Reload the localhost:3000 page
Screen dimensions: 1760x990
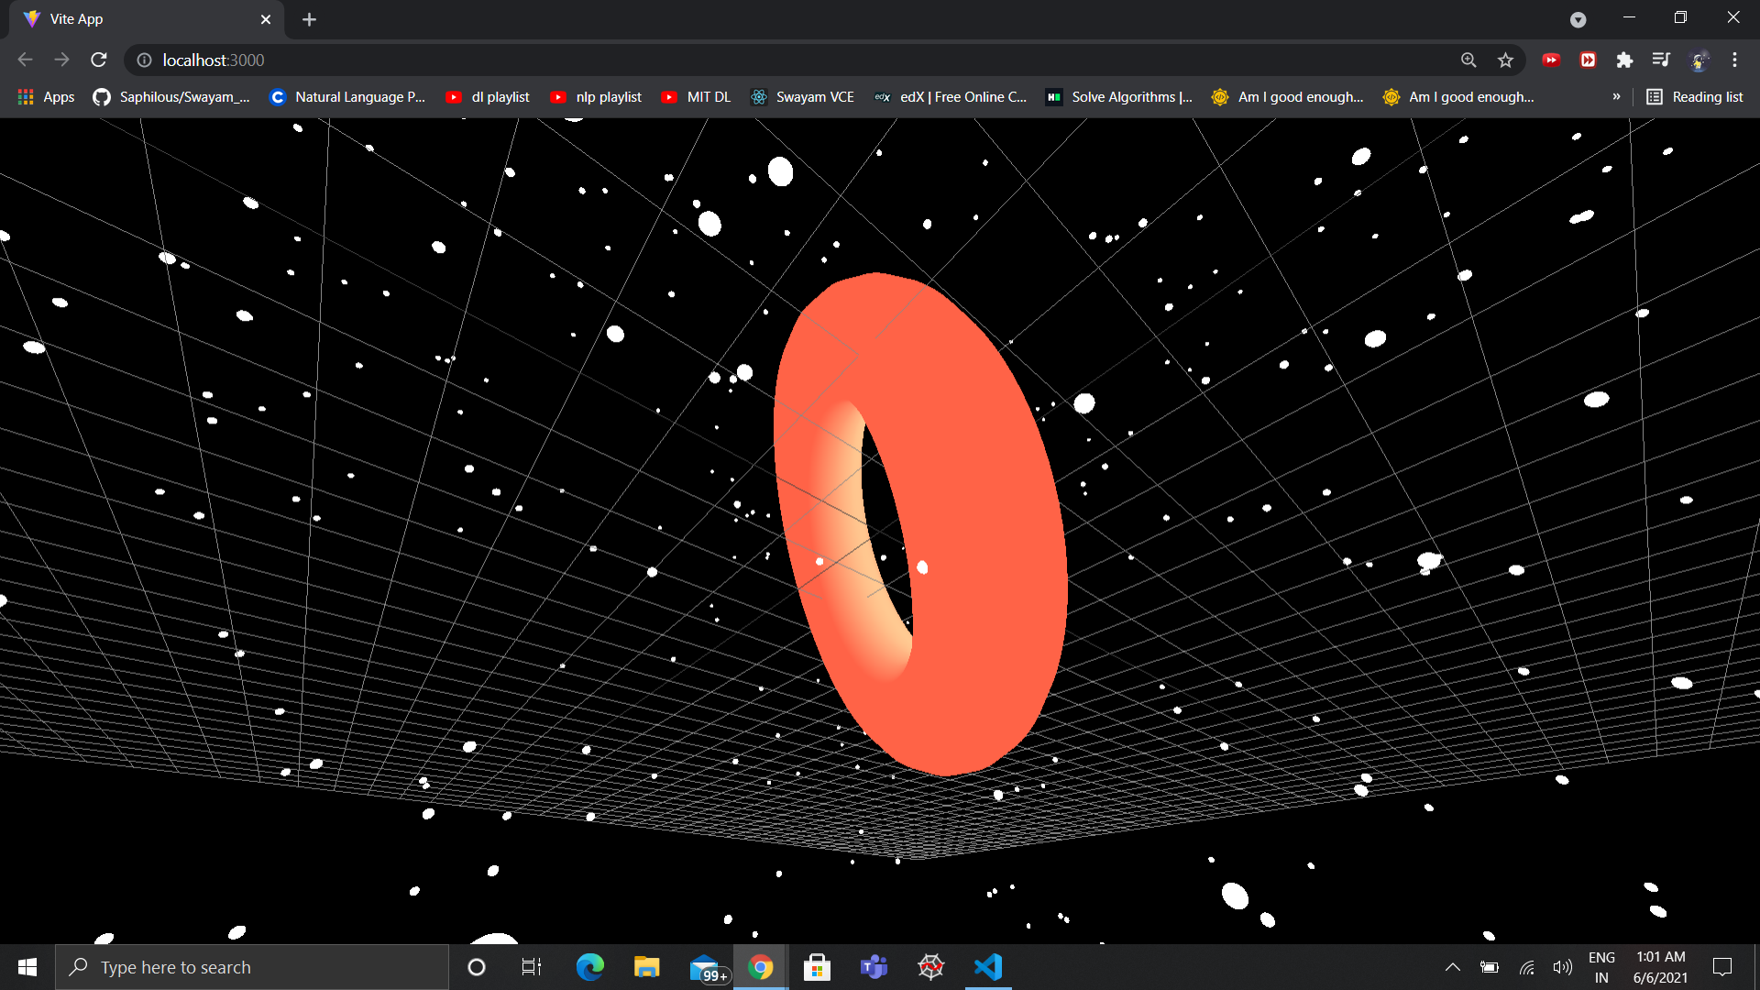(x=98, y=60)
